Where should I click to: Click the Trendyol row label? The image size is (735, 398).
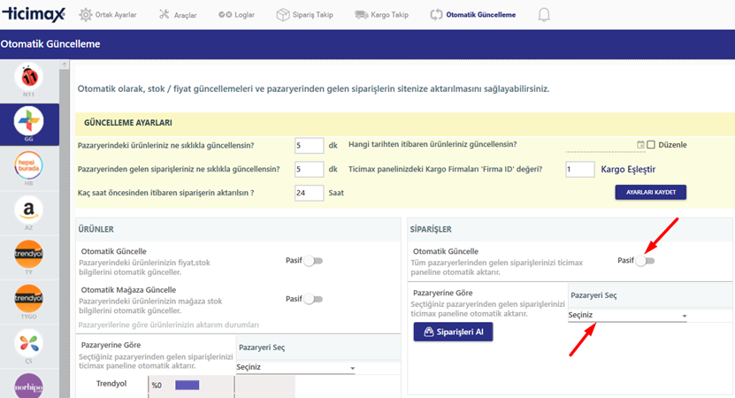[111, 384]
